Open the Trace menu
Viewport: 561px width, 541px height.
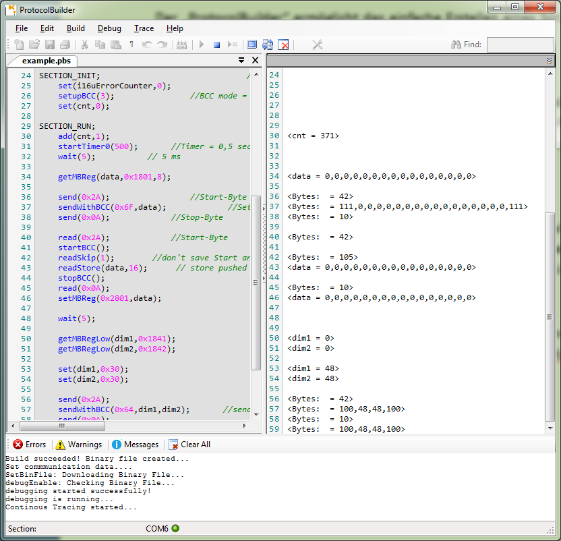click(x=144, y=28)
